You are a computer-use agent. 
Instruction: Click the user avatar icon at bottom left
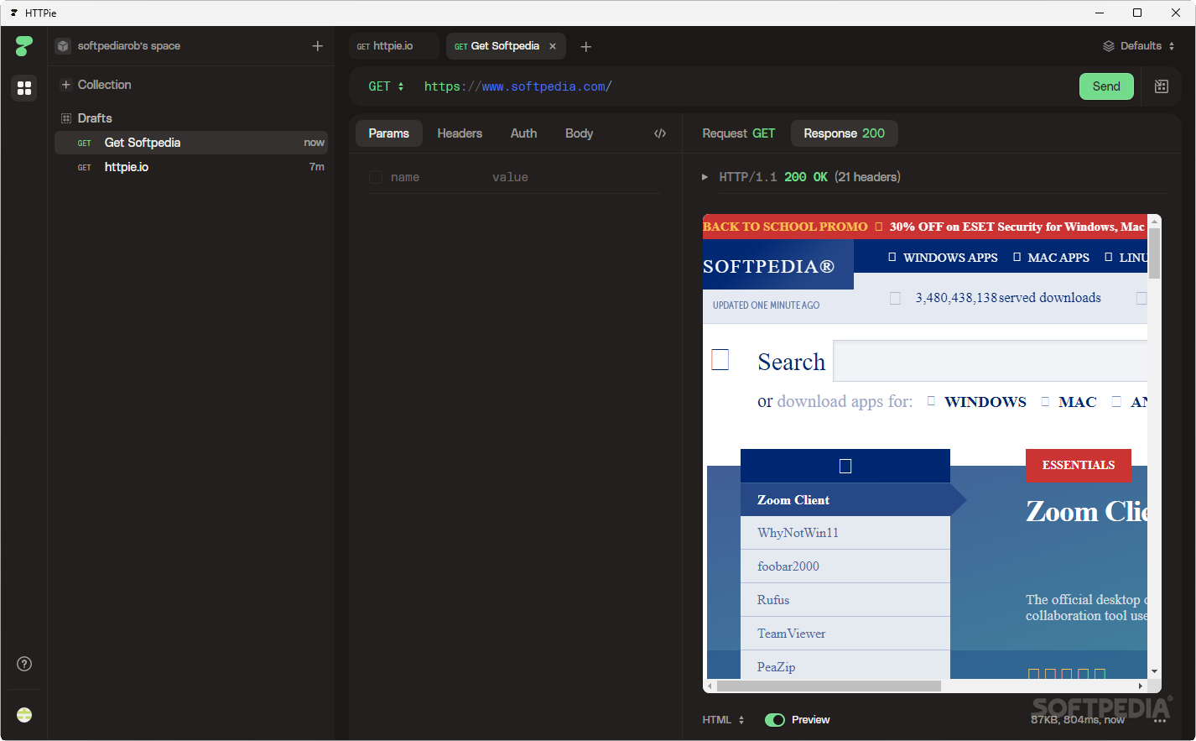pyautogui.click(x=24, y=715)
